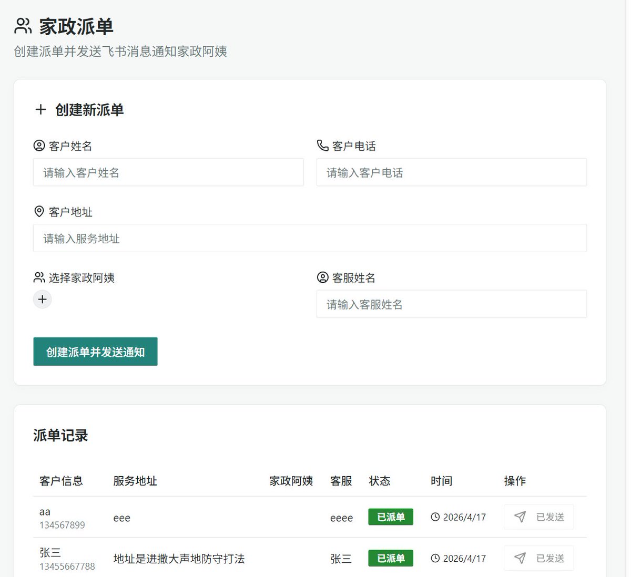Click the 创建派单并发送通知 button

(x=95, y=351)
